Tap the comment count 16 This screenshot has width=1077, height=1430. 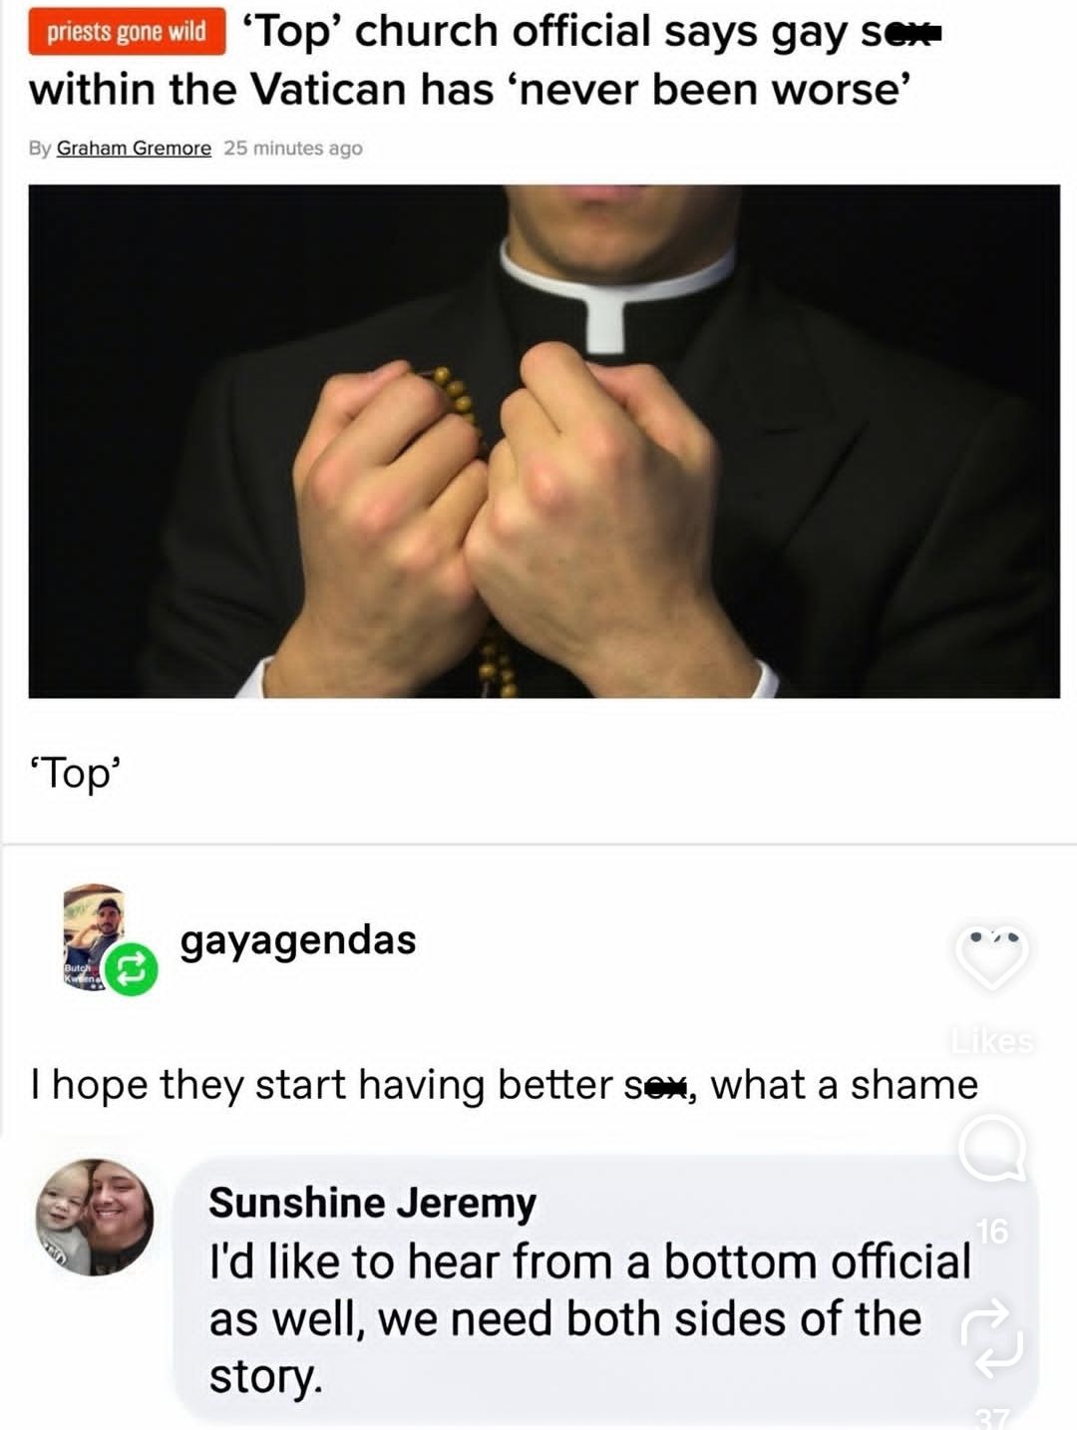(992, 1232)
